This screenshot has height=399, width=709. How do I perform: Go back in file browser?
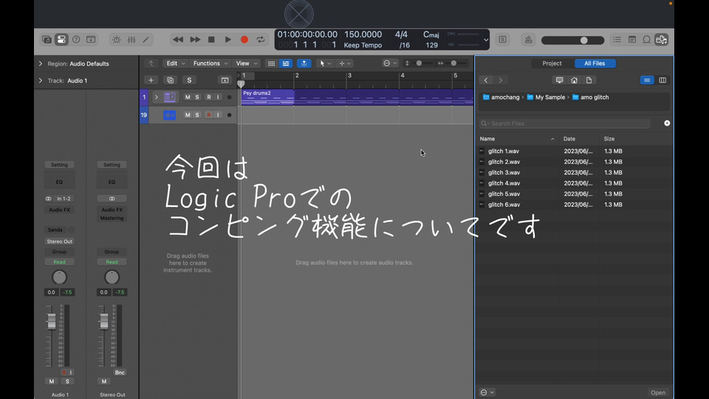coord(486,80)
